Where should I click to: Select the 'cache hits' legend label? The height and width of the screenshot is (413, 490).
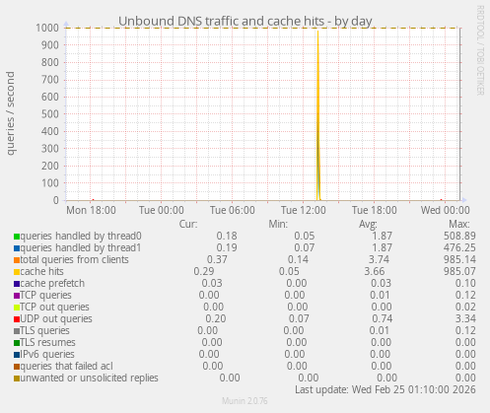pyautogui.click(x=41, y=271)
